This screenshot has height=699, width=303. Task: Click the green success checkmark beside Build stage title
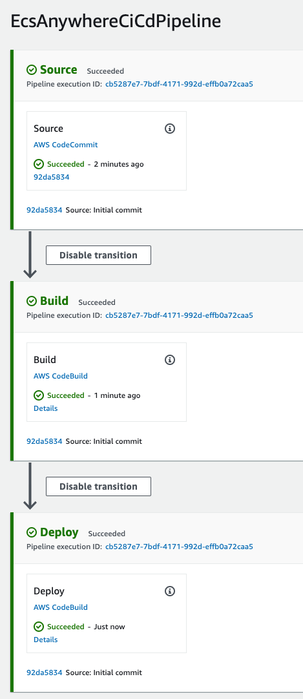31,301
